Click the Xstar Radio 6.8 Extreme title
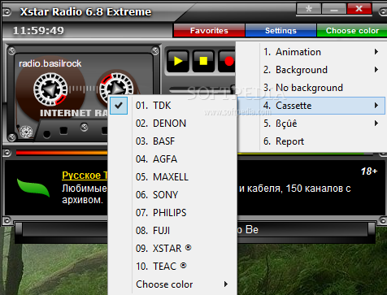This screenshot has height=295, width=387. 85,12
